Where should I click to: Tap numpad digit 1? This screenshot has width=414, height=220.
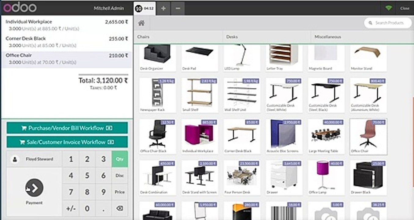coord(71,159)
